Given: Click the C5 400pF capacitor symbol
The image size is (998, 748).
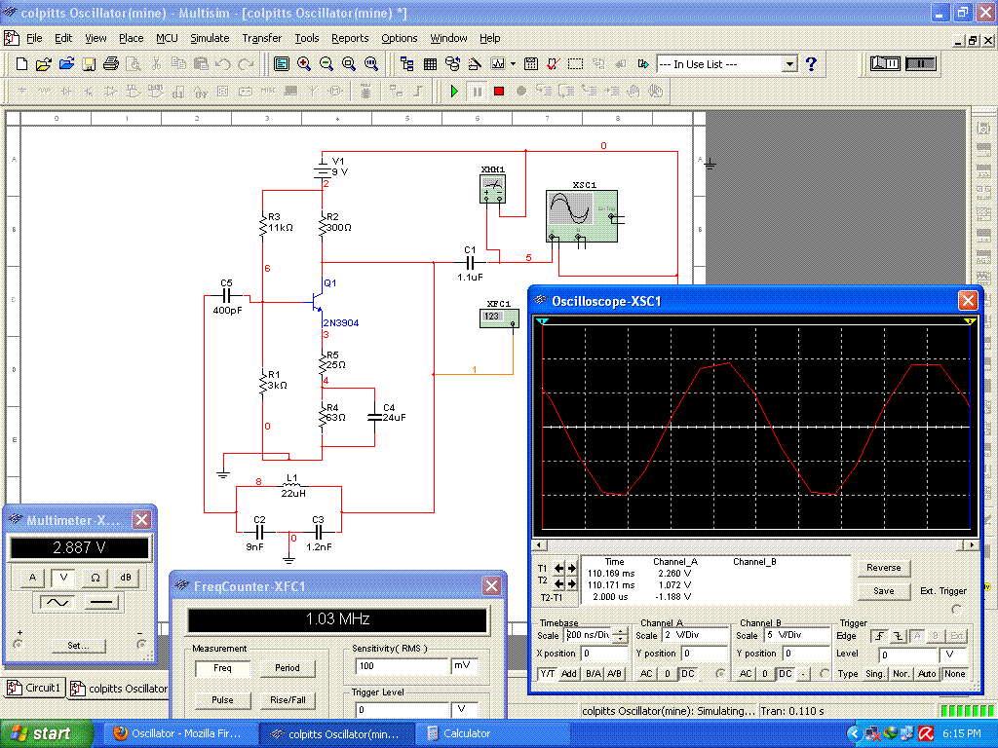Looking at the screenshot, I should point(228,296).
